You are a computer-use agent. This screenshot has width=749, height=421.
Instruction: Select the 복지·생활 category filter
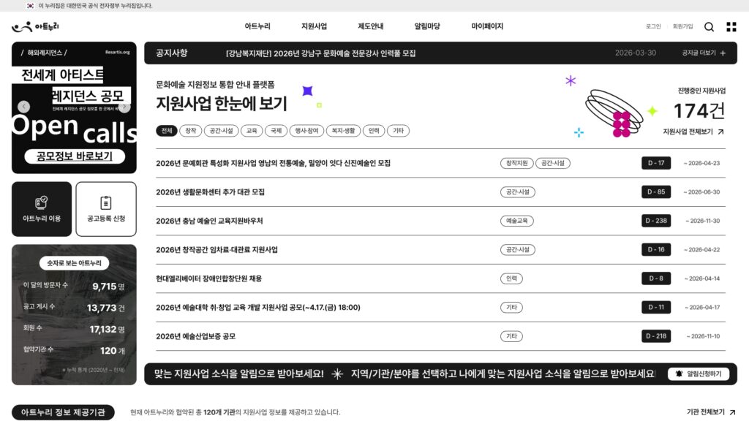(345, 131)
